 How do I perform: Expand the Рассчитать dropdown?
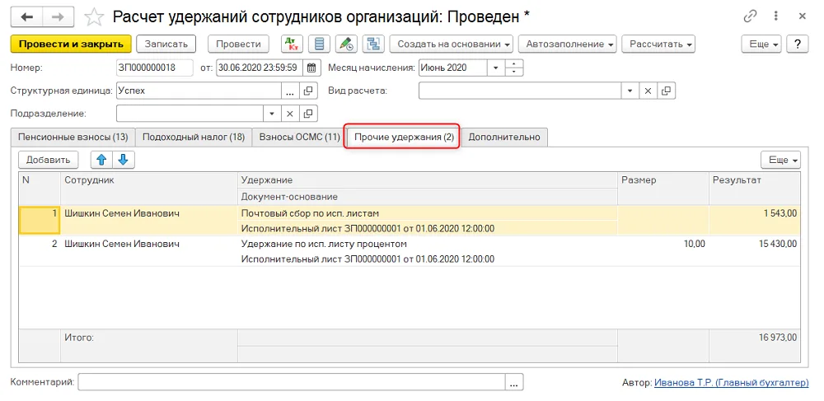coord(658,44)
